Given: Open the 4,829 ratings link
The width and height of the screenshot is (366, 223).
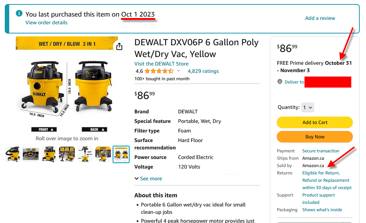Looking at the screenshot, I should pyautogui.click(x=203, y=71).
